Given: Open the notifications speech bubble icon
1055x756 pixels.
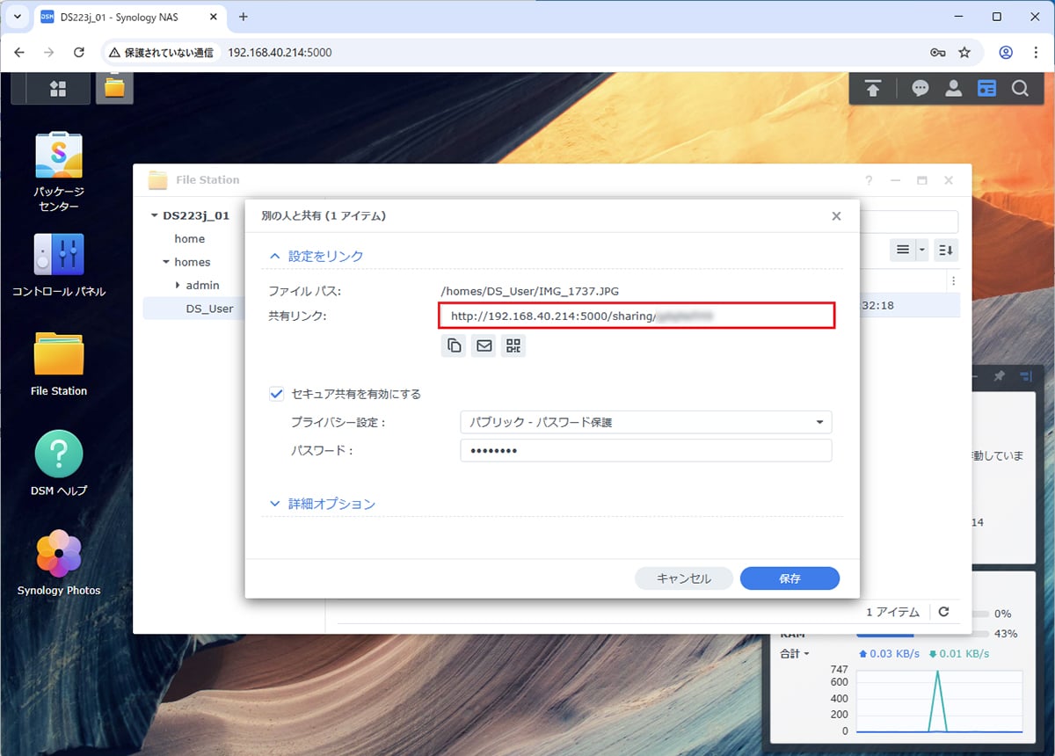Looking at the screenshot, I should coord(920,89).
